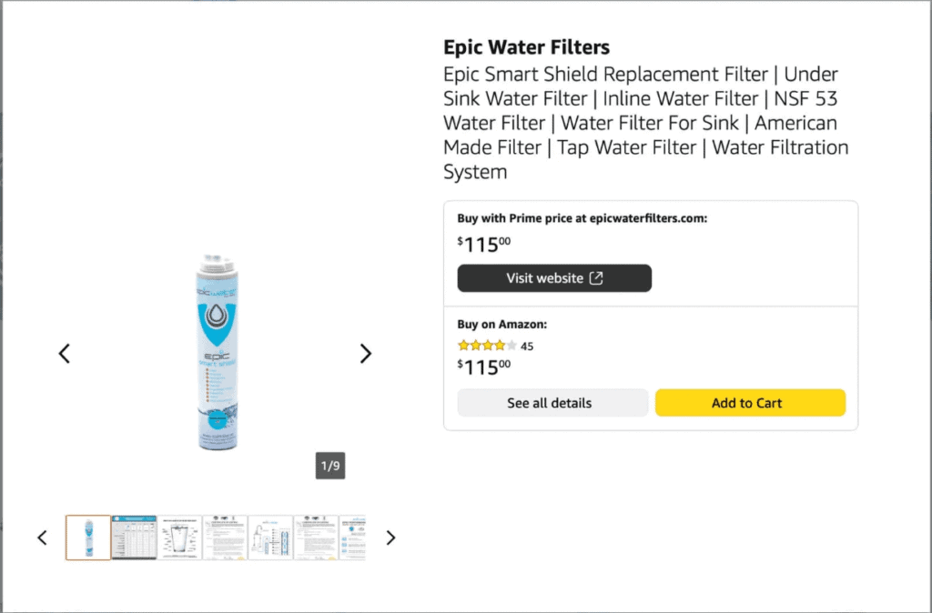Click the first yellow star in the rating
Screen dimensions: 932x613
(461, 346)
